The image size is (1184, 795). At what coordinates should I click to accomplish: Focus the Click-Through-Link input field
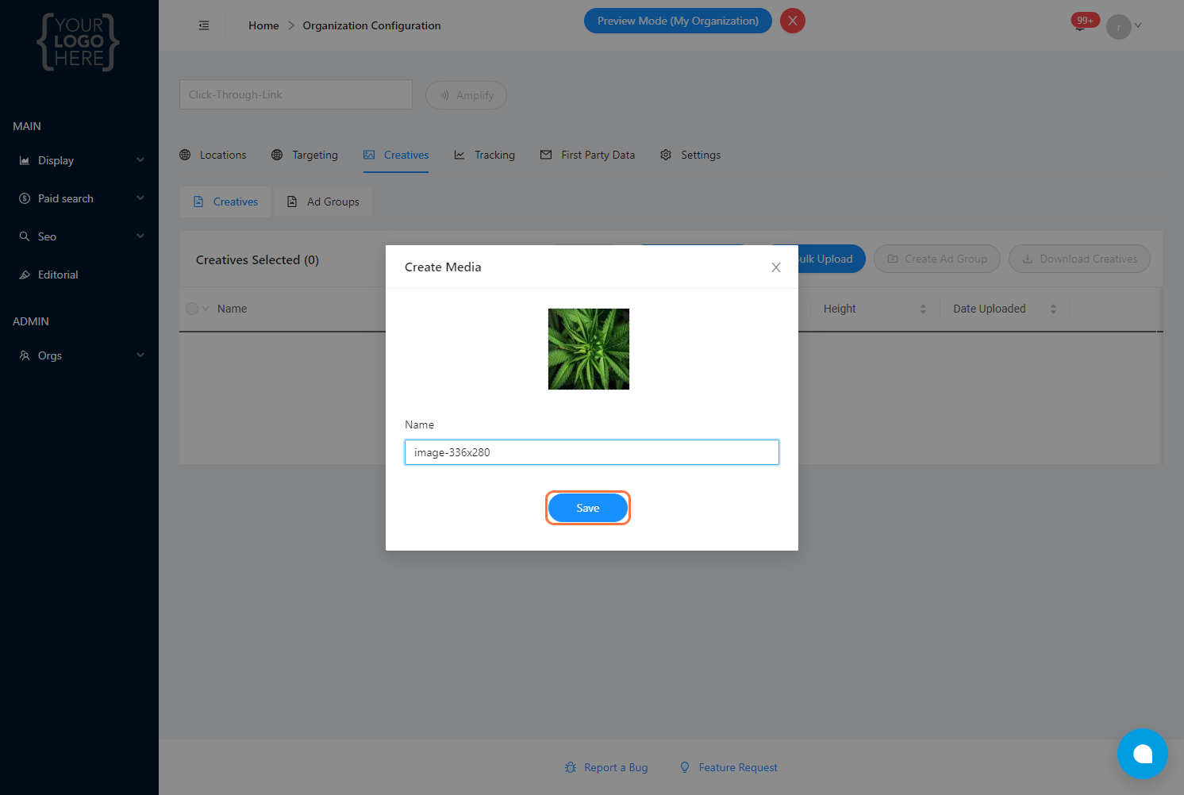click(x=296, y=94)
